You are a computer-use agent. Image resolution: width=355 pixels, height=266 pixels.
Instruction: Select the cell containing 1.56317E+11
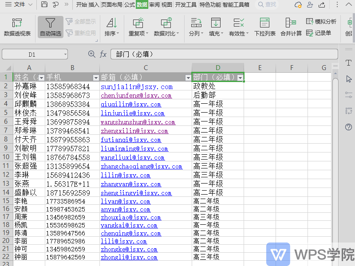coord(72,184)
